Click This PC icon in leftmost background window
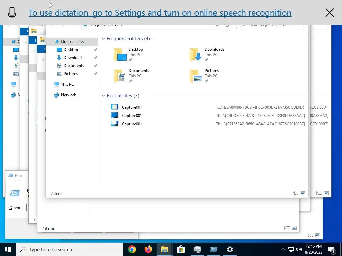Screen dimensions: 342x256 (13, 84)
